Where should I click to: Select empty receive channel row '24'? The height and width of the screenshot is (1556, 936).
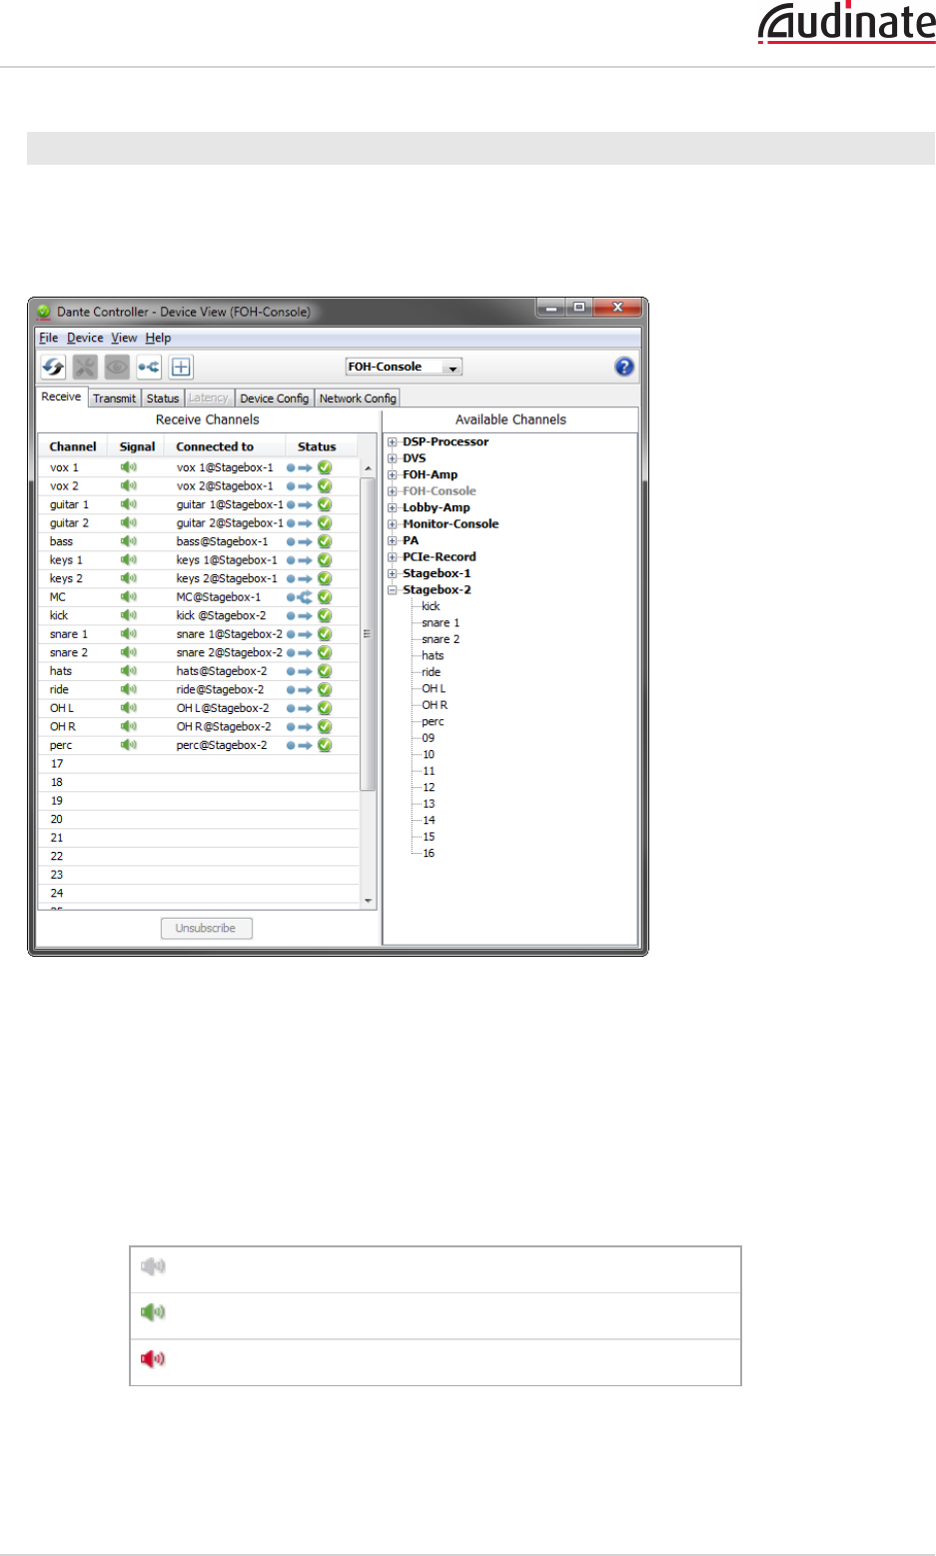click(x=199, y=893)
